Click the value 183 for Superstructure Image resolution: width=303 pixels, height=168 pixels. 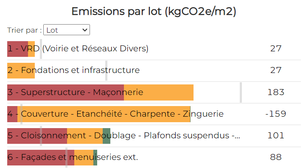pyautogui.click(x=276, y=92)
